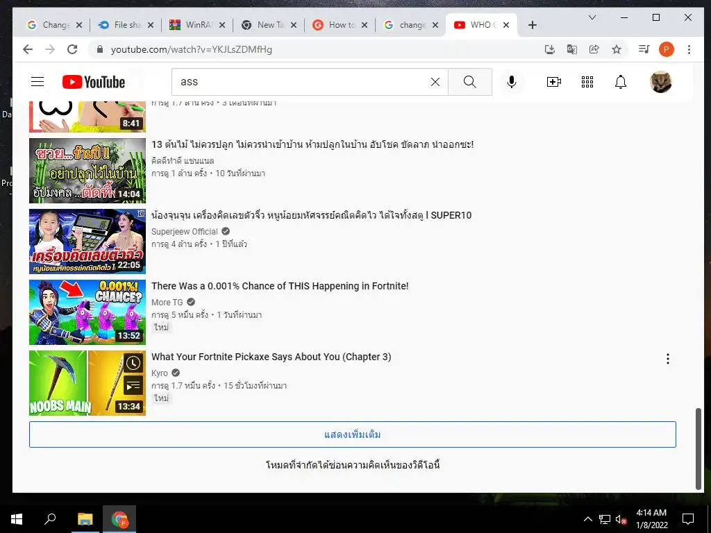Open the media control icon in toolbar
The image size is (711, 533).
644,49
